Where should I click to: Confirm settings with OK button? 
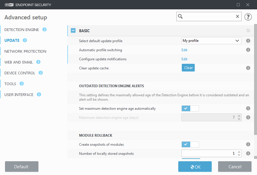(195, 167)
